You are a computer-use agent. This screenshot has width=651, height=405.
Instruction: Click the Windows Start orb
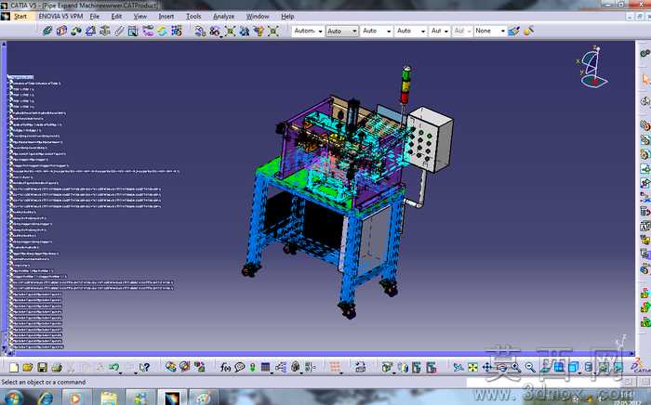[x=13, y=398]
